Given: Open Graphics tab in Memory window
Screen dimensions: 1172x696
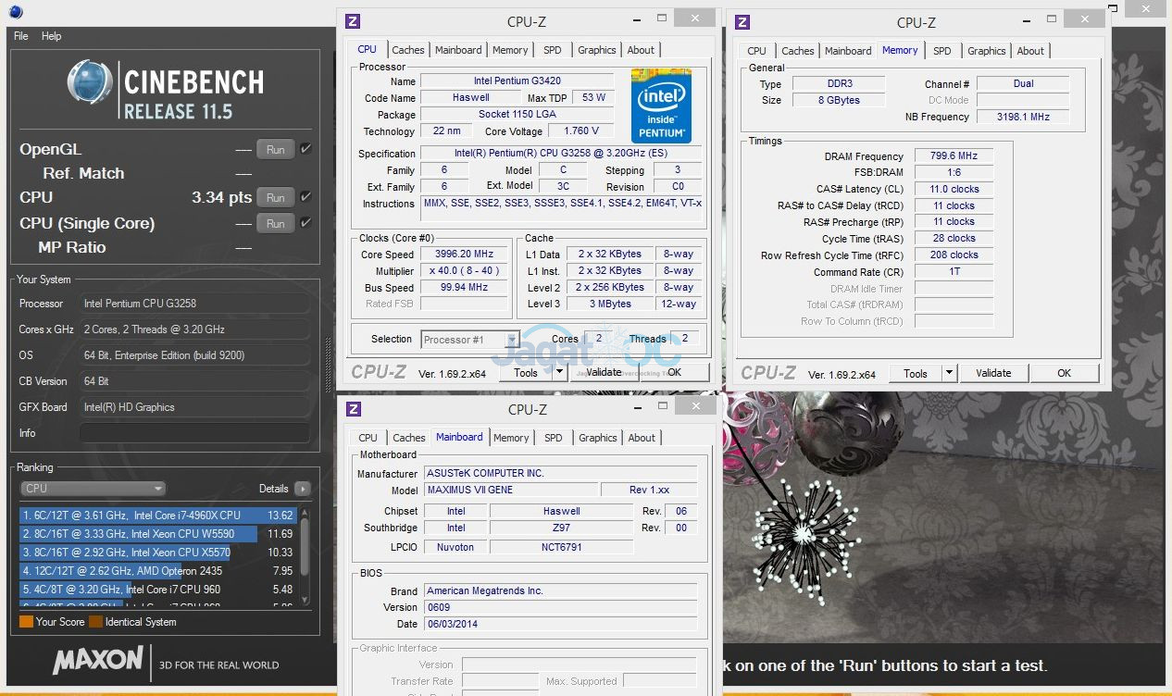Looking at the screenshot, I should click(987, 51).
